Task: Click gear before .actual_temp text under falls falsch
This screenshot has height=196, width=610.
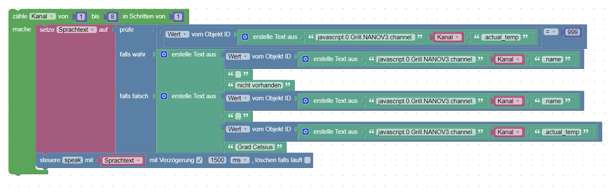Action: tap(306, 132)
